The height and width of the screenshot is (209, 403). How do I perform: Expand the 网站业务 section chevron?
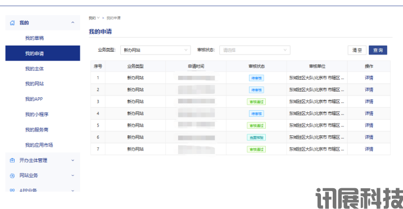[x=73, y=176]
